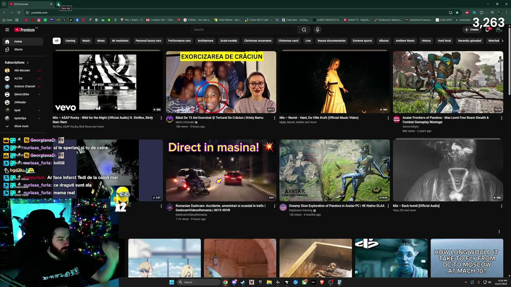Open the Science Channel subscription
This screenshot has height=287, width=511.
(23, 86)
